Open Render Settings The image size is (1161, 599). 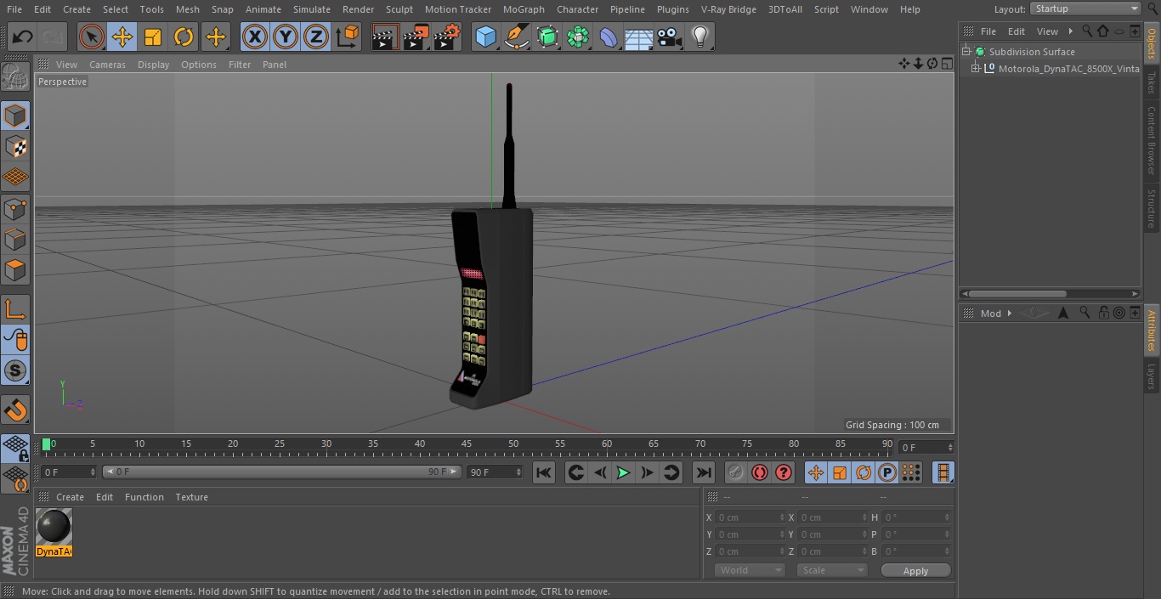tap(447, 37)
